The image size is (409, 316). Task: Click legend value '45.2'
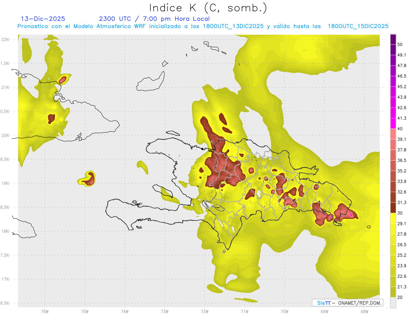coord(402,87)
